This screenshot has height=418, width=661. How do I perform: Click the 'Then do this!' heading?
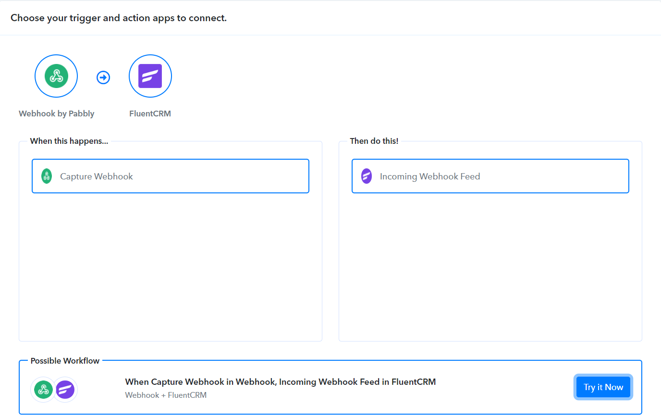click(374, 141)
